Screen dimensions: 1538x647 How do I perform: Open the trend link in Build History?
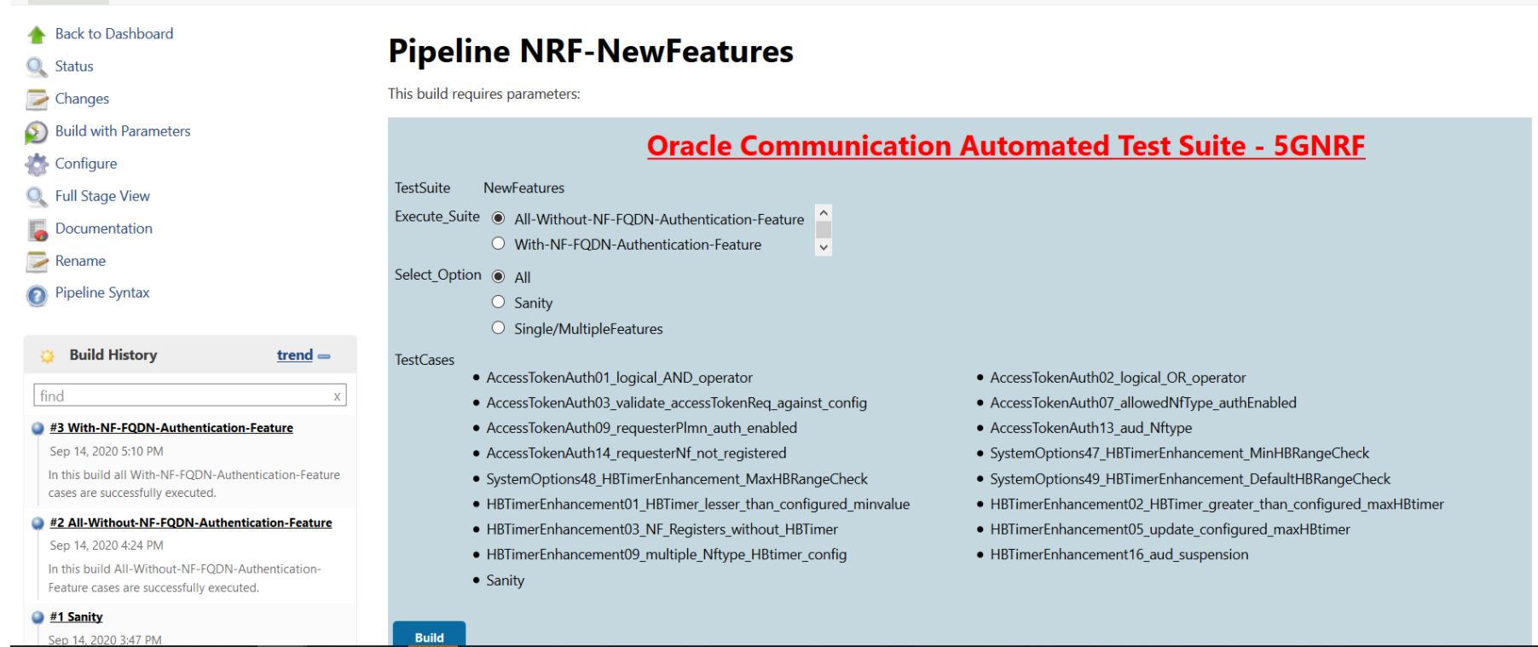point(295,355)
